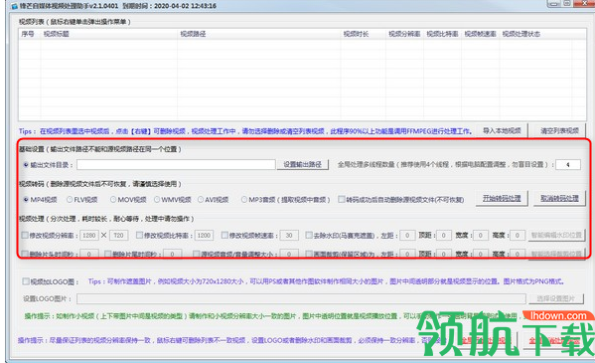This screenshot has width=595, height=363.
Task: Click the watermark 宽度 value field
Action: click(481, 236)
